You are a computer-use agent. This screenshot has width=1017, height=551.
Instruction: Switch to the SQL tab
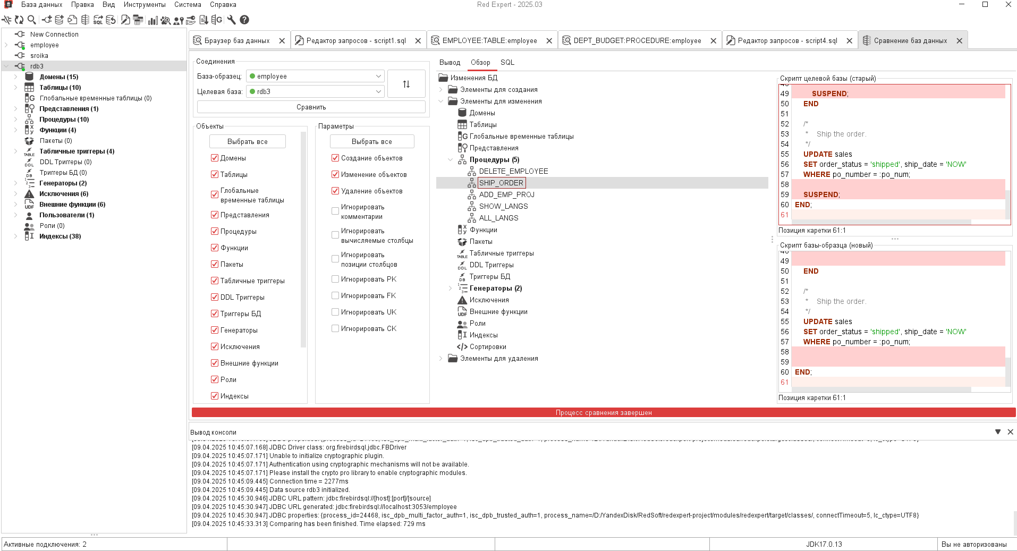[x=507, y=62]
